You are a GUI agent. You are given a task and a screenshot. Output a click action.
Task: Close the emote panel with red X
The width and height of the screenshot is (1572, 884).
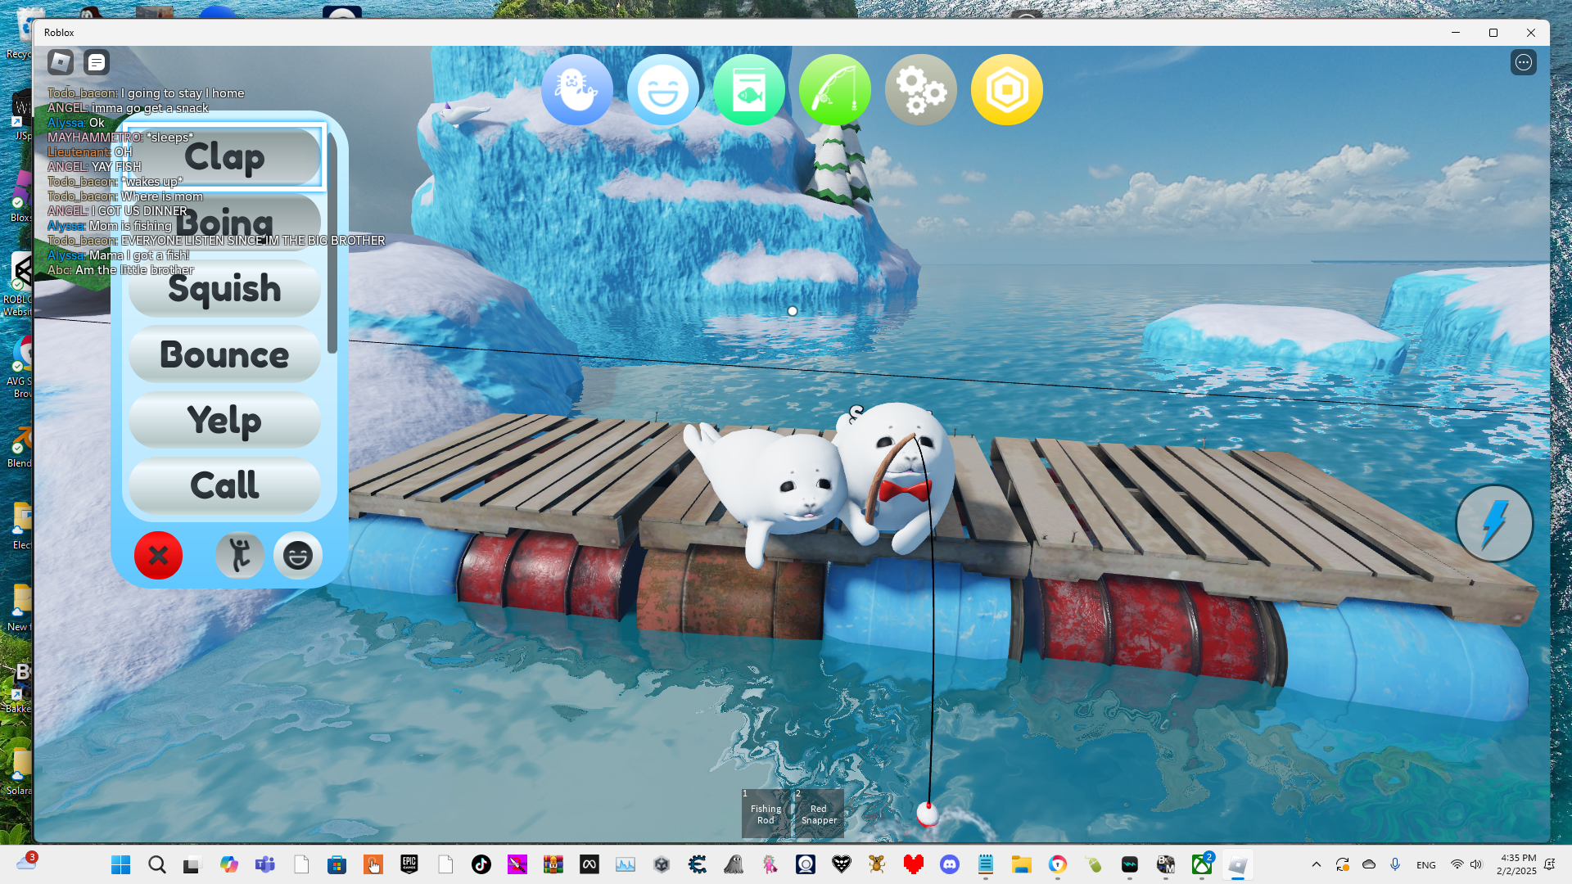point(158,556)
